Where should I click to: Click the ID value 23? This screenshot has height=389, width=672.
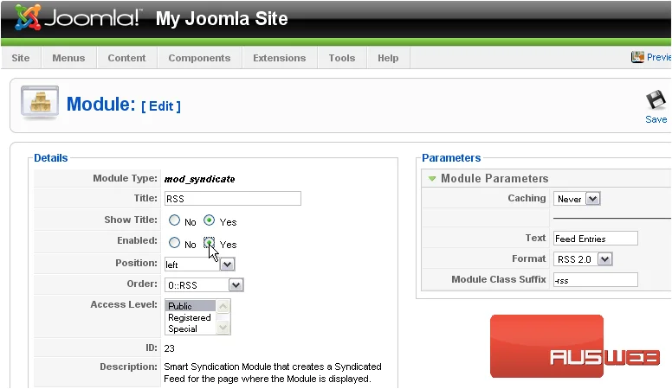tap(169, 348)
